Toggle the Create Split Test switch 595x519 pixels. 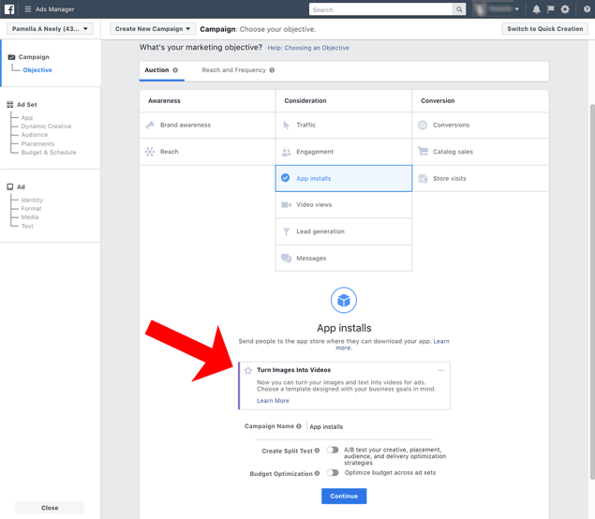tap(333, 450)
